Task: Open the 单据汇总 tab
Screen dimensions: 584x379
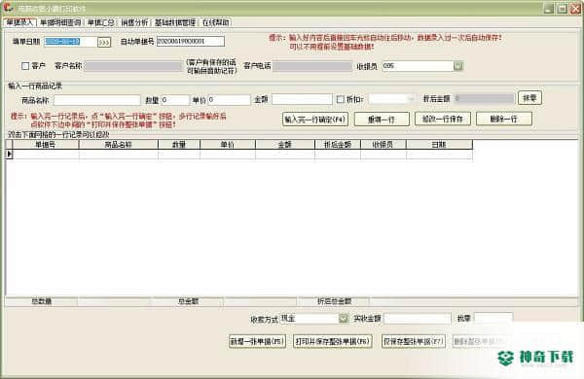Action: pos(100,22)
